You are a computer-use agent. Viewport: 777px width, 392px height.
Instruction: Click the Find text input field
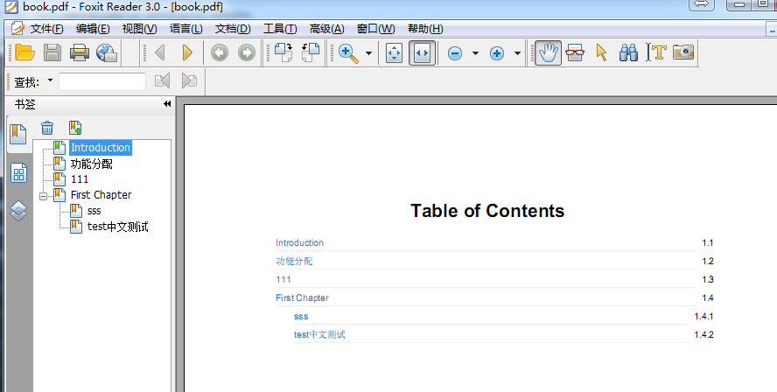102,81
